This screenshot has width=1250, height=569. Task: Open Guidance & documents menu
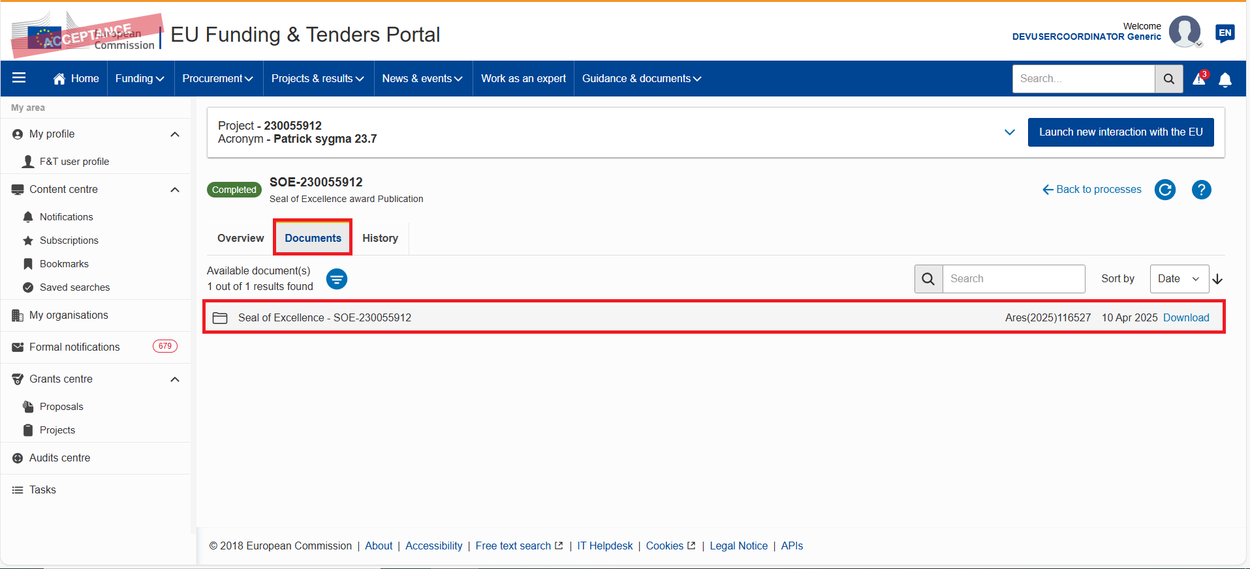642,79
